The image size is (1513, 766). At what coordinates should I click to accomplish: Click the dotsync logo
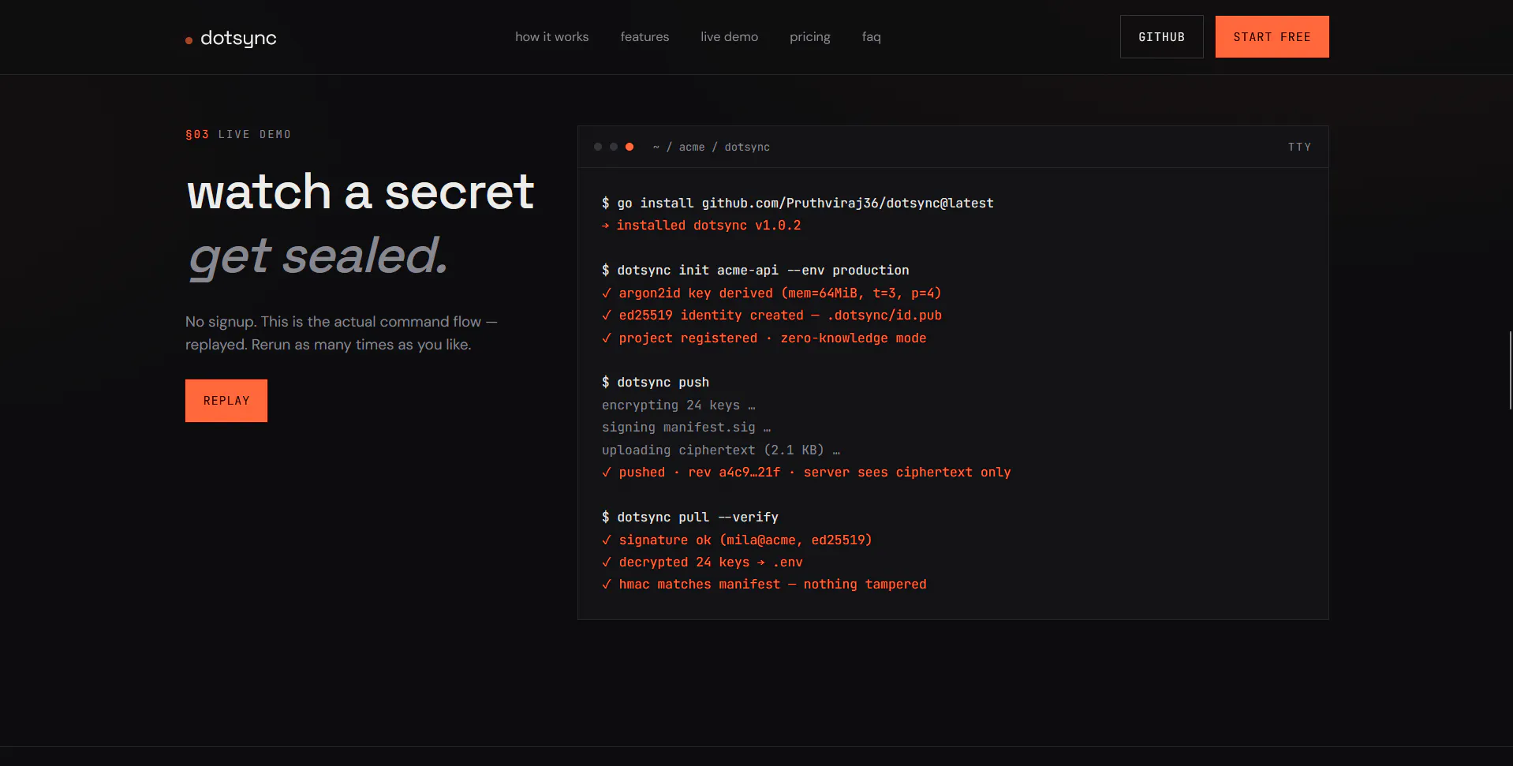(x=231, y=38)
